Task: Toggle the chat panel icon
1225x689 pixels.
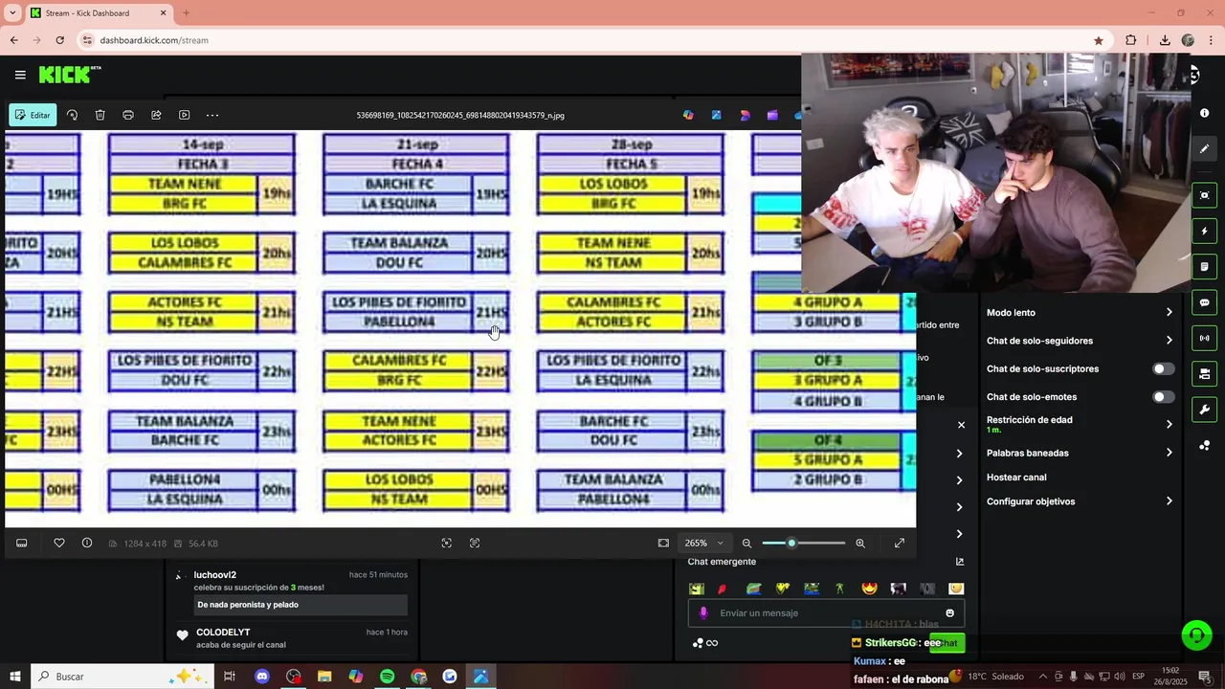Action: pos(1204,302)
